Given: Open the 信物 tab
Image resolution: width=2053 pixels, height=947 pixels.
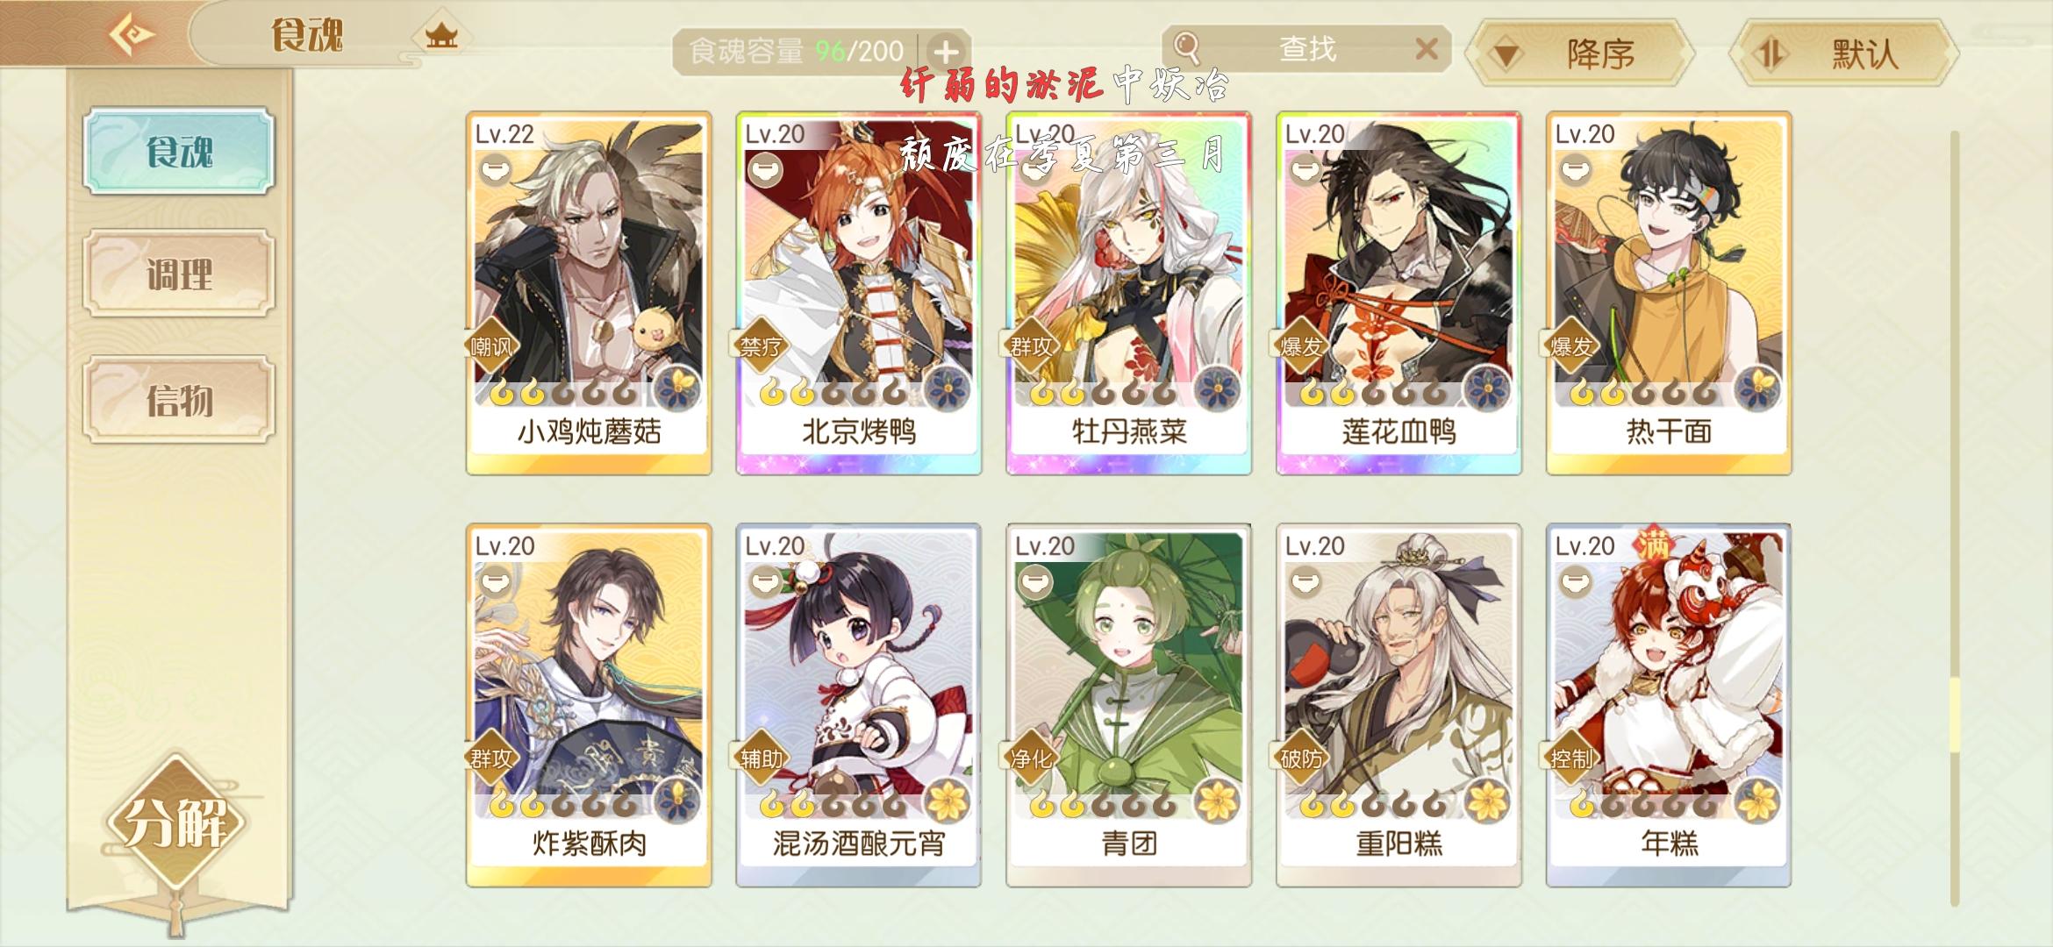Looking at the screenshot, I should coord(179,401).
